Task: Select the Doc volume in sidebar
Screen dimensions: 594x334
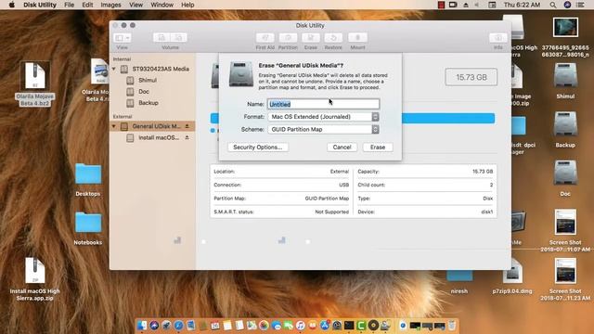Action: coord(144,92)
